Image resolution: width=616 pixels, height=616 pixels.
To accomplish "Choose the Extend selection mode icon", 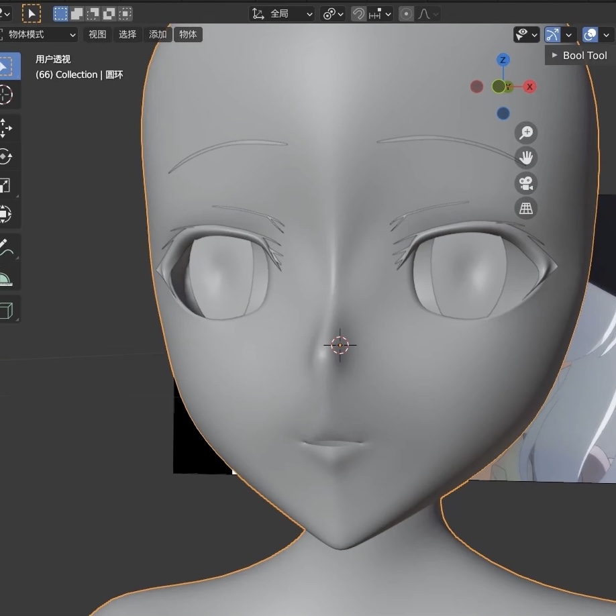I will pyautogui.click(x=76, y=13).
